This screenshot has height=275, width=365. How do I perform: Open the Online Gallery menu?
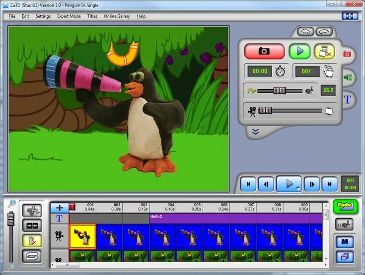tap(117, 16)
